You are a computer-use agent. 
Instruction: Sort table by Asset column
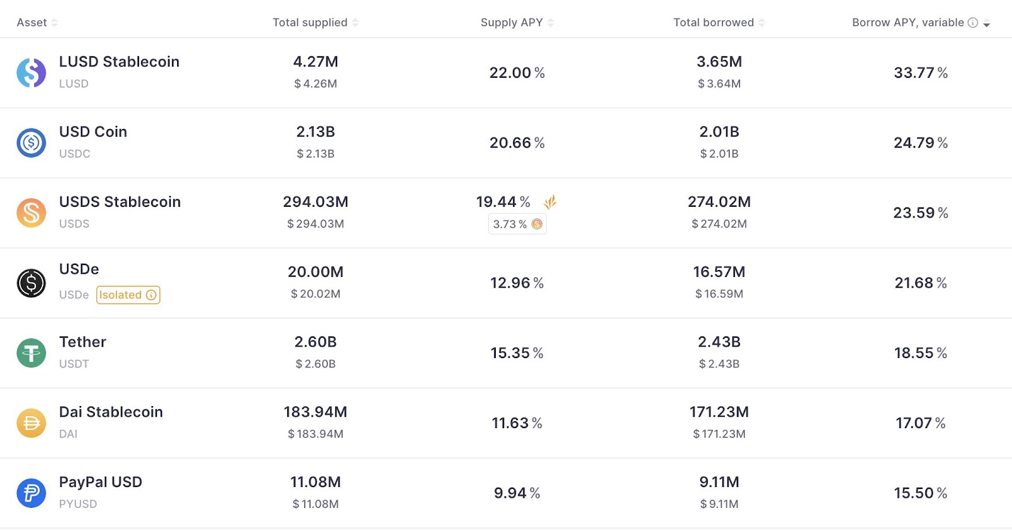coord(37,23)
